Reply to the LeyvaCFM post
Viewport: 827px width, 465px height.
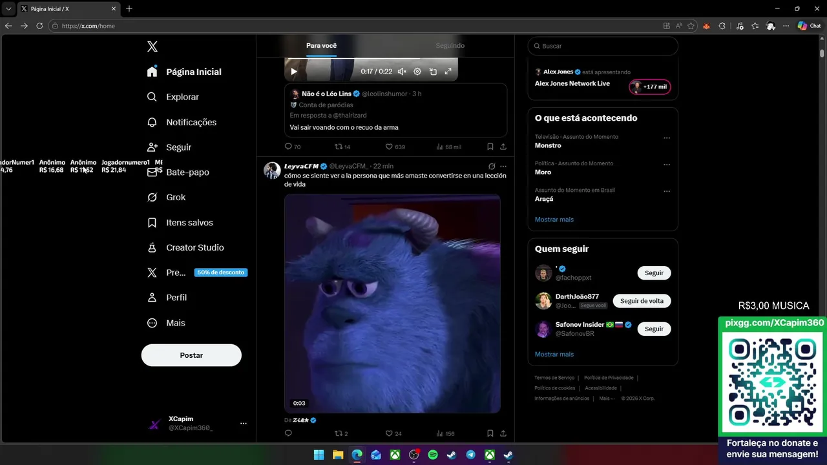[x=288, y=433]
